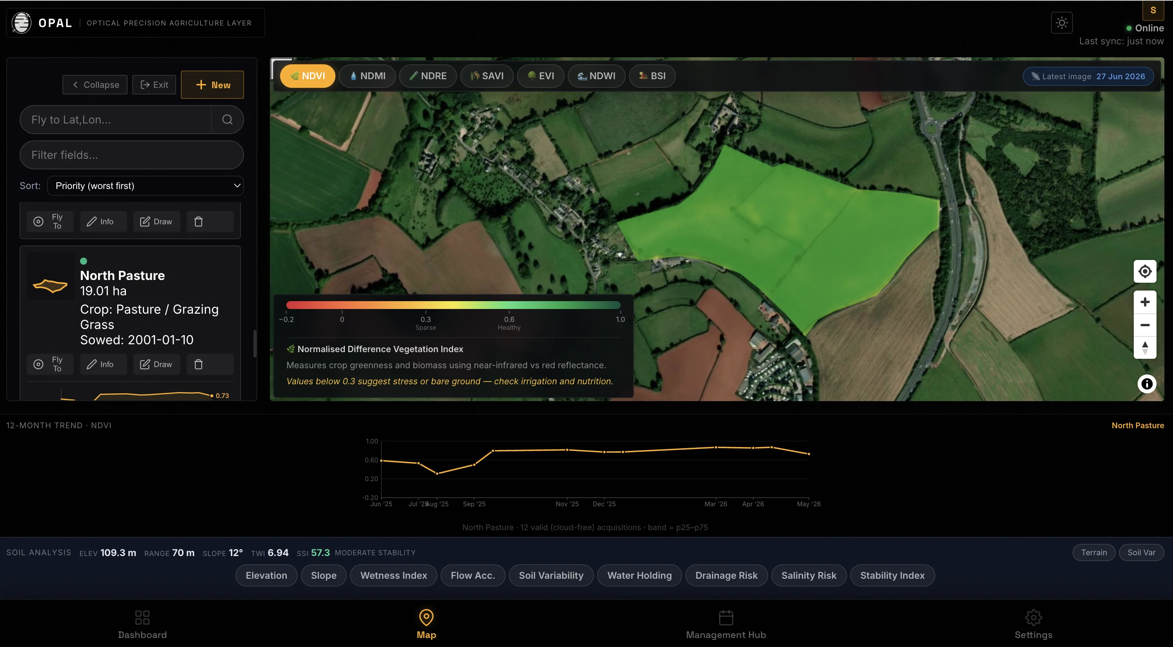Click Draw on North Pasture card
1173x647 pixels.
click(157, 364)
